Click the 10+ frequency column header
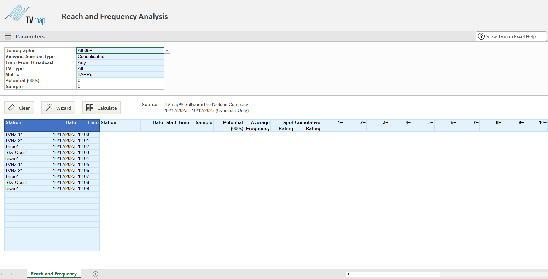548x279 pixels. click(536, 126)
